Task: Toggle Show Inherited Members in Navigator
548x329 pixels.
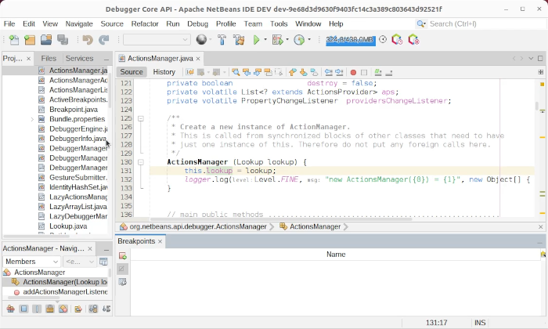Action: [x=9, y=309]
